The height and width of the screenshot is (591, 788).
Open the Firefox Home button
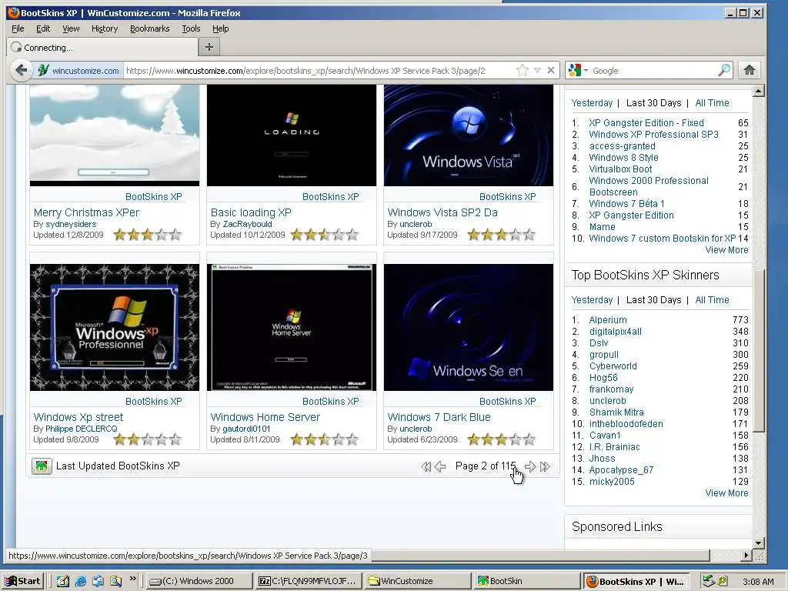[x=750, y=70]
